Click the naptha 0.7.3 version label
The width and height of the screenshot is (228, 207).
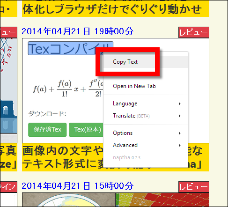[x=126, y=157]
